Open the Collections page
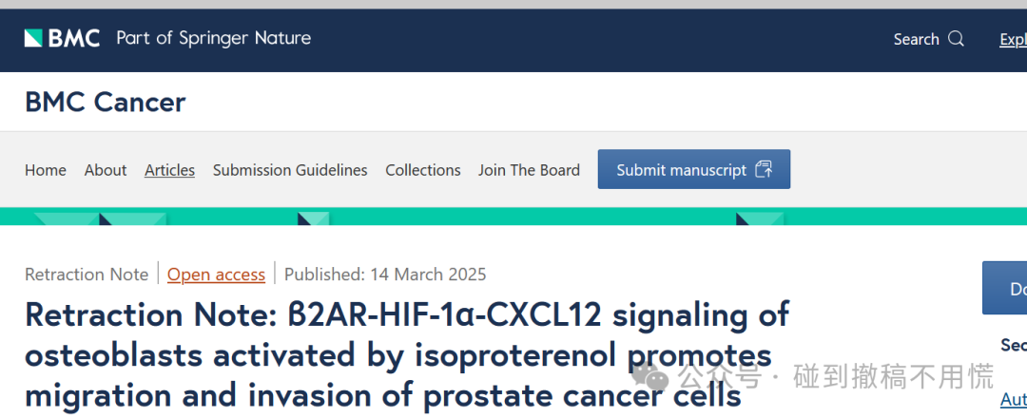Image resolution: width=1027 pixels, height=418 pixels. pyautogui.click(x=423, y=170)
